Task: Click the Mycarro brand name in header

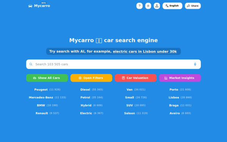Action: tap(42, 6)
